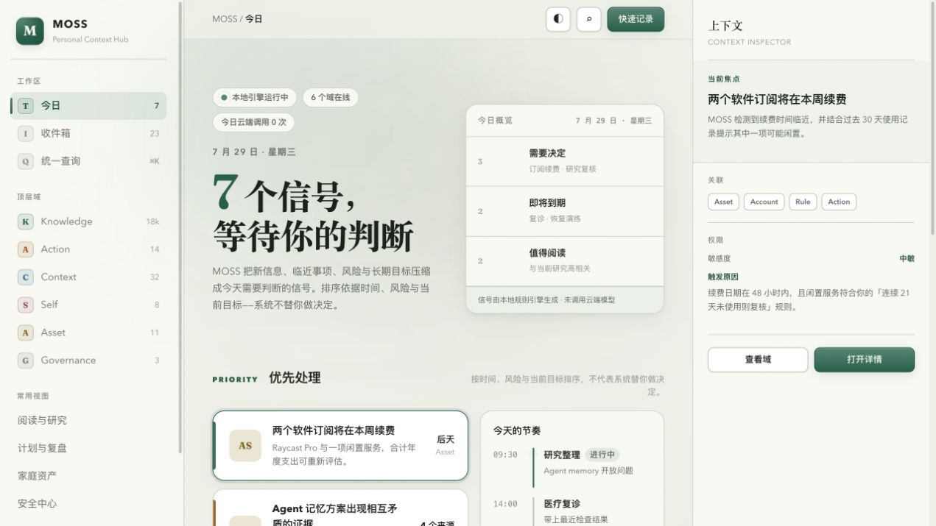Click the K icon for Knowledge
This screenshot has width=936, height=526.
pyautogui.click(x=26, y=221)
